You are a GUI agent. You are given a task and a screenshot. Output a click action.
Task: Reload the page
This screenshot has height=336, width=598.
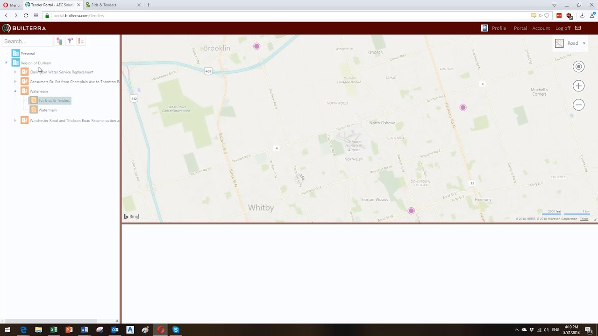pyautogui.click(x=26, y=15)
